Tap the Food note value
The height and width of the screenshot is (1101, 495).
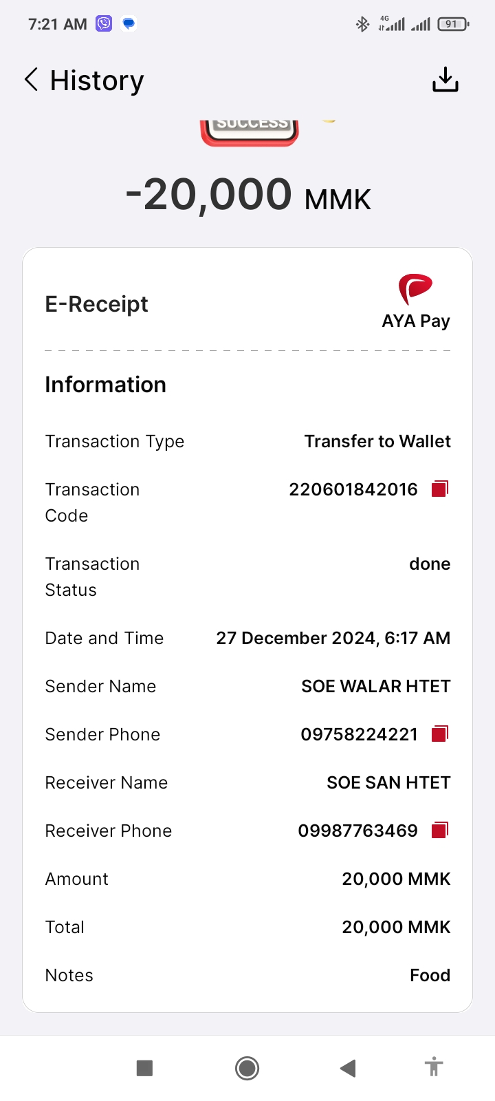pyautogui.click(x=430, y=975)
